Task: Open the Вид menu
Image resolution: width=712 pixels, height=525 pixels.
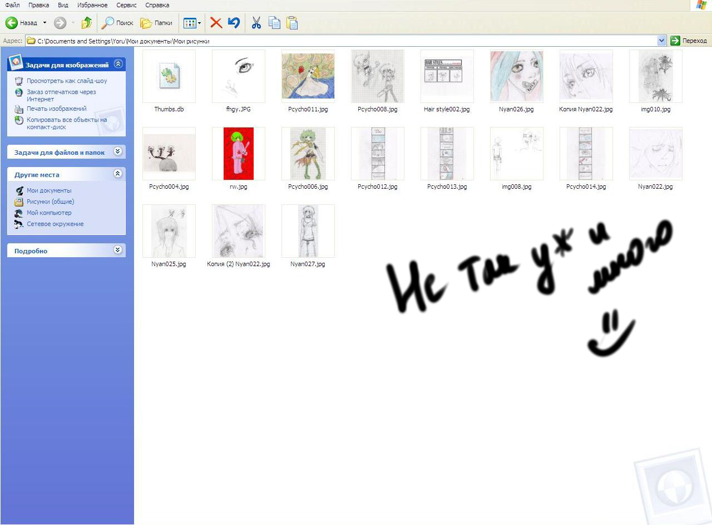Action: [x=63, y=5]
